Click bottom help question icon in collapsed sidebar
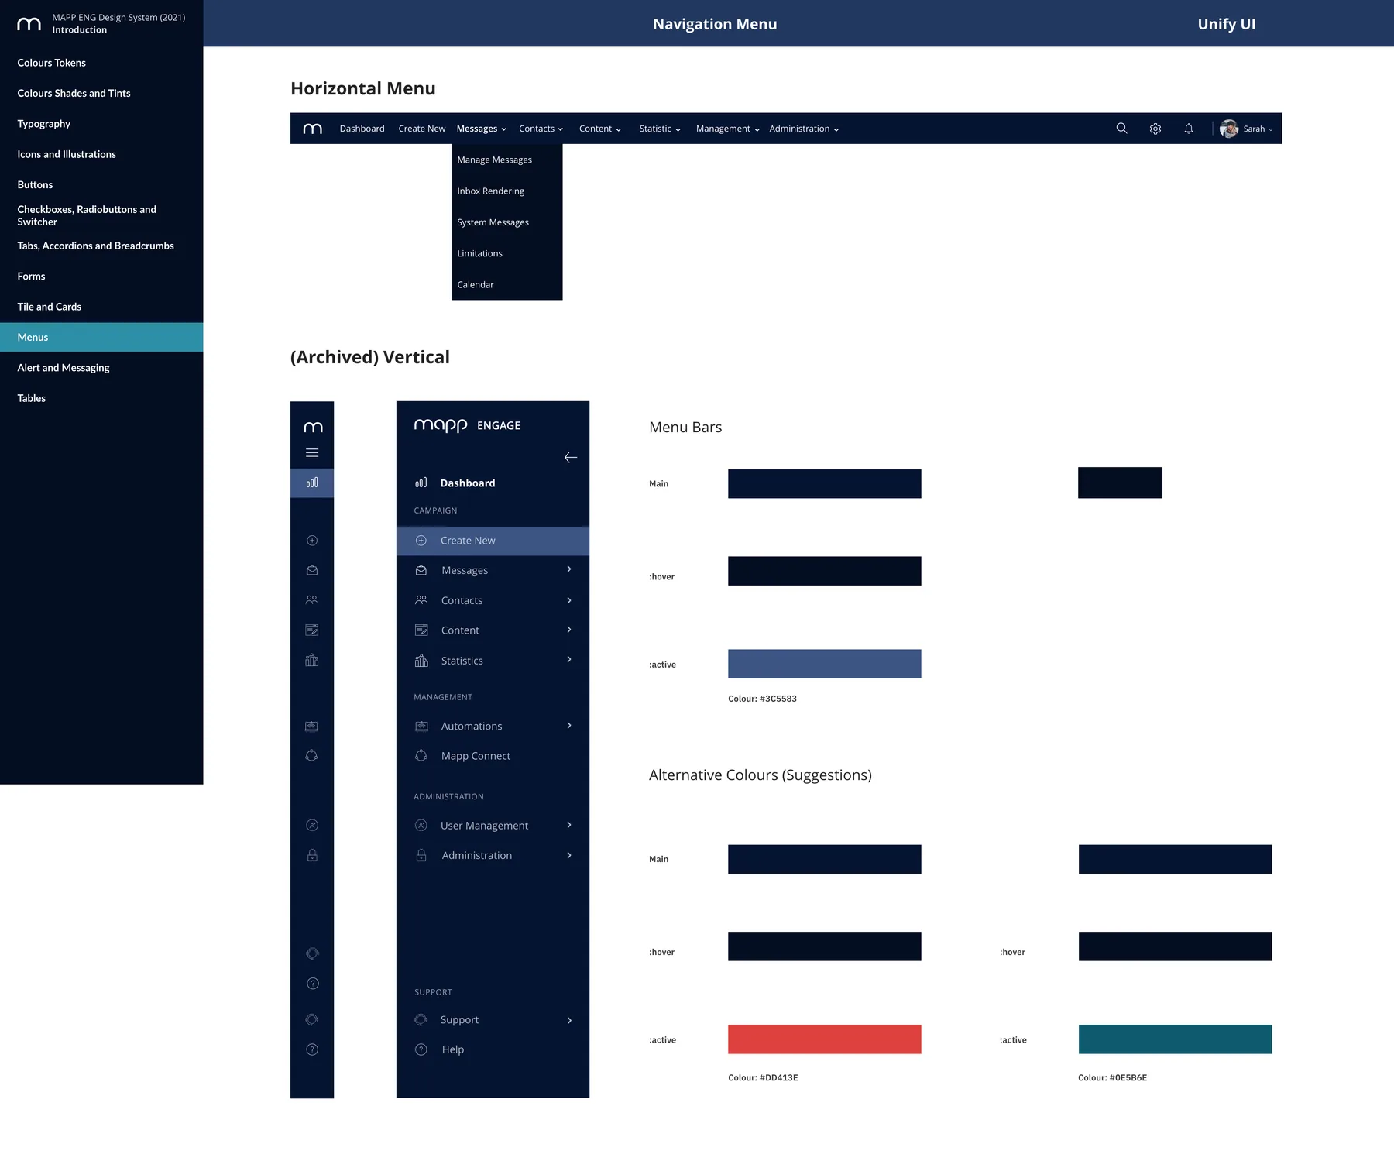Screen dimensions: 1394x1168 [x=312, y=1049]
